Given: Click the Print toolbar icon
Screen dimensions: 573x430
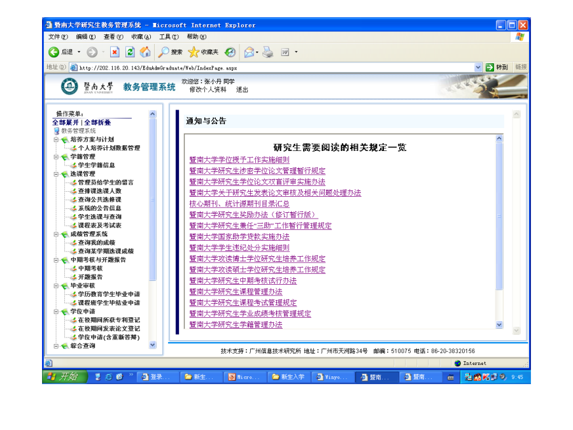Looking at the screenshot, I should pos(268,52).
